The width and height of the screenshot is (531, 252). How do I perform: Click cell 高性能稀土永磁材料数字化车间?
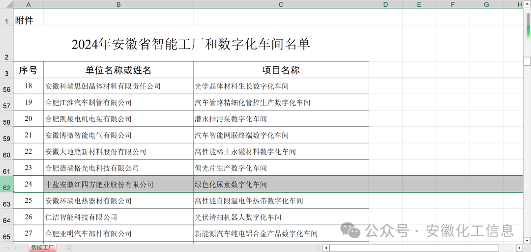click(281, 151)
